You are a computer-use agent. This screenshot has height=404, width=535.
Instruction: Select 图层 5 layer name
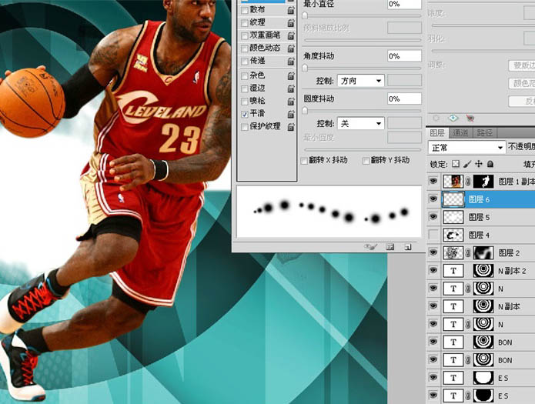479,217
